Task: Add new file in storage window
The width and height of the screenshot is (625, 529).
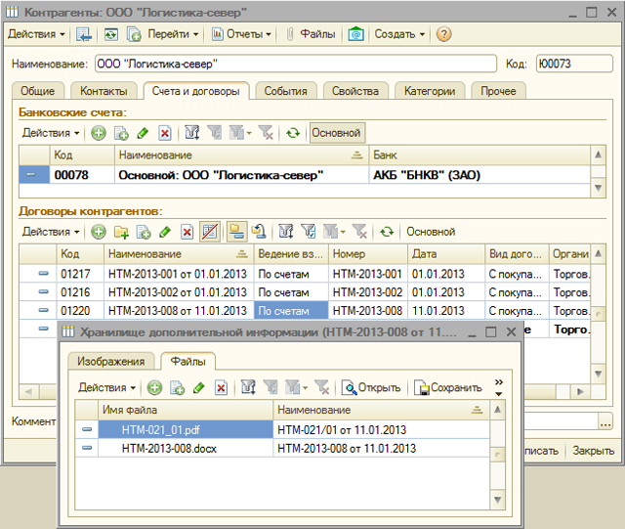Action: coord(154,387)
